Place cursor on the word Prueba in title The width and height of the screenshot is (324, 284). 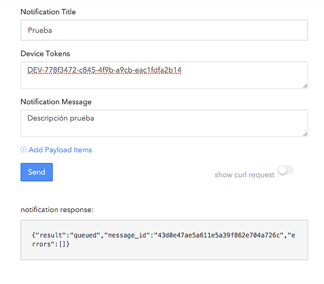coord(40,31)
